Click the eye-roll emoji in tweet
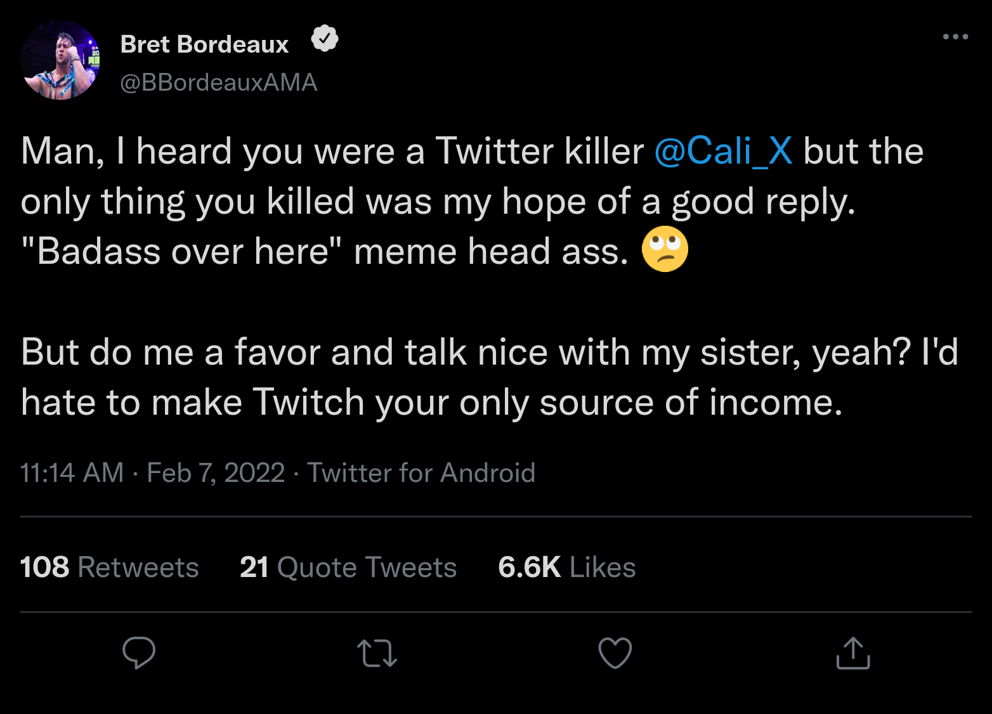 tap(665, 249)
